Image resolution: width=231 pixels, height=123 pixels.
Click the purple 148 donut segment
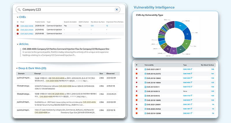(174, 51)
